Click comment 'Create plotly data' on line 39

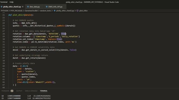24,63
